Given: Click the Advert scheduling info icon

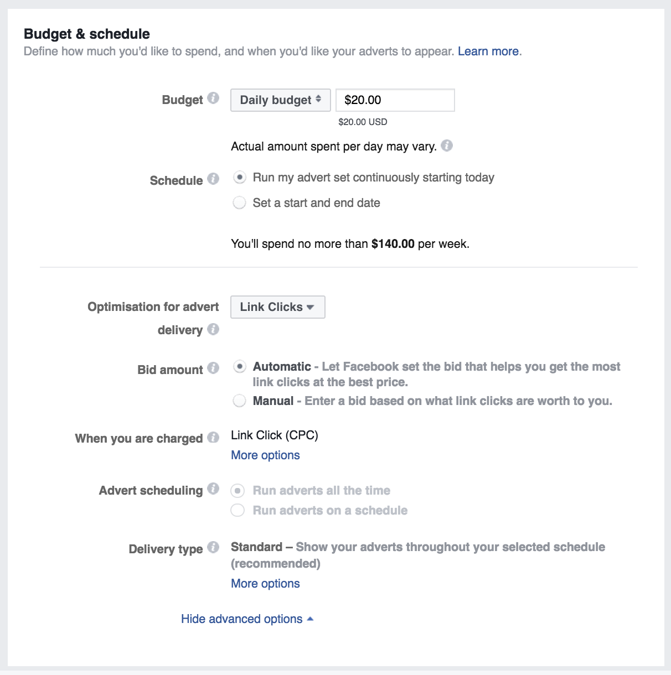Looking at the screenshot, I should 213,489.
